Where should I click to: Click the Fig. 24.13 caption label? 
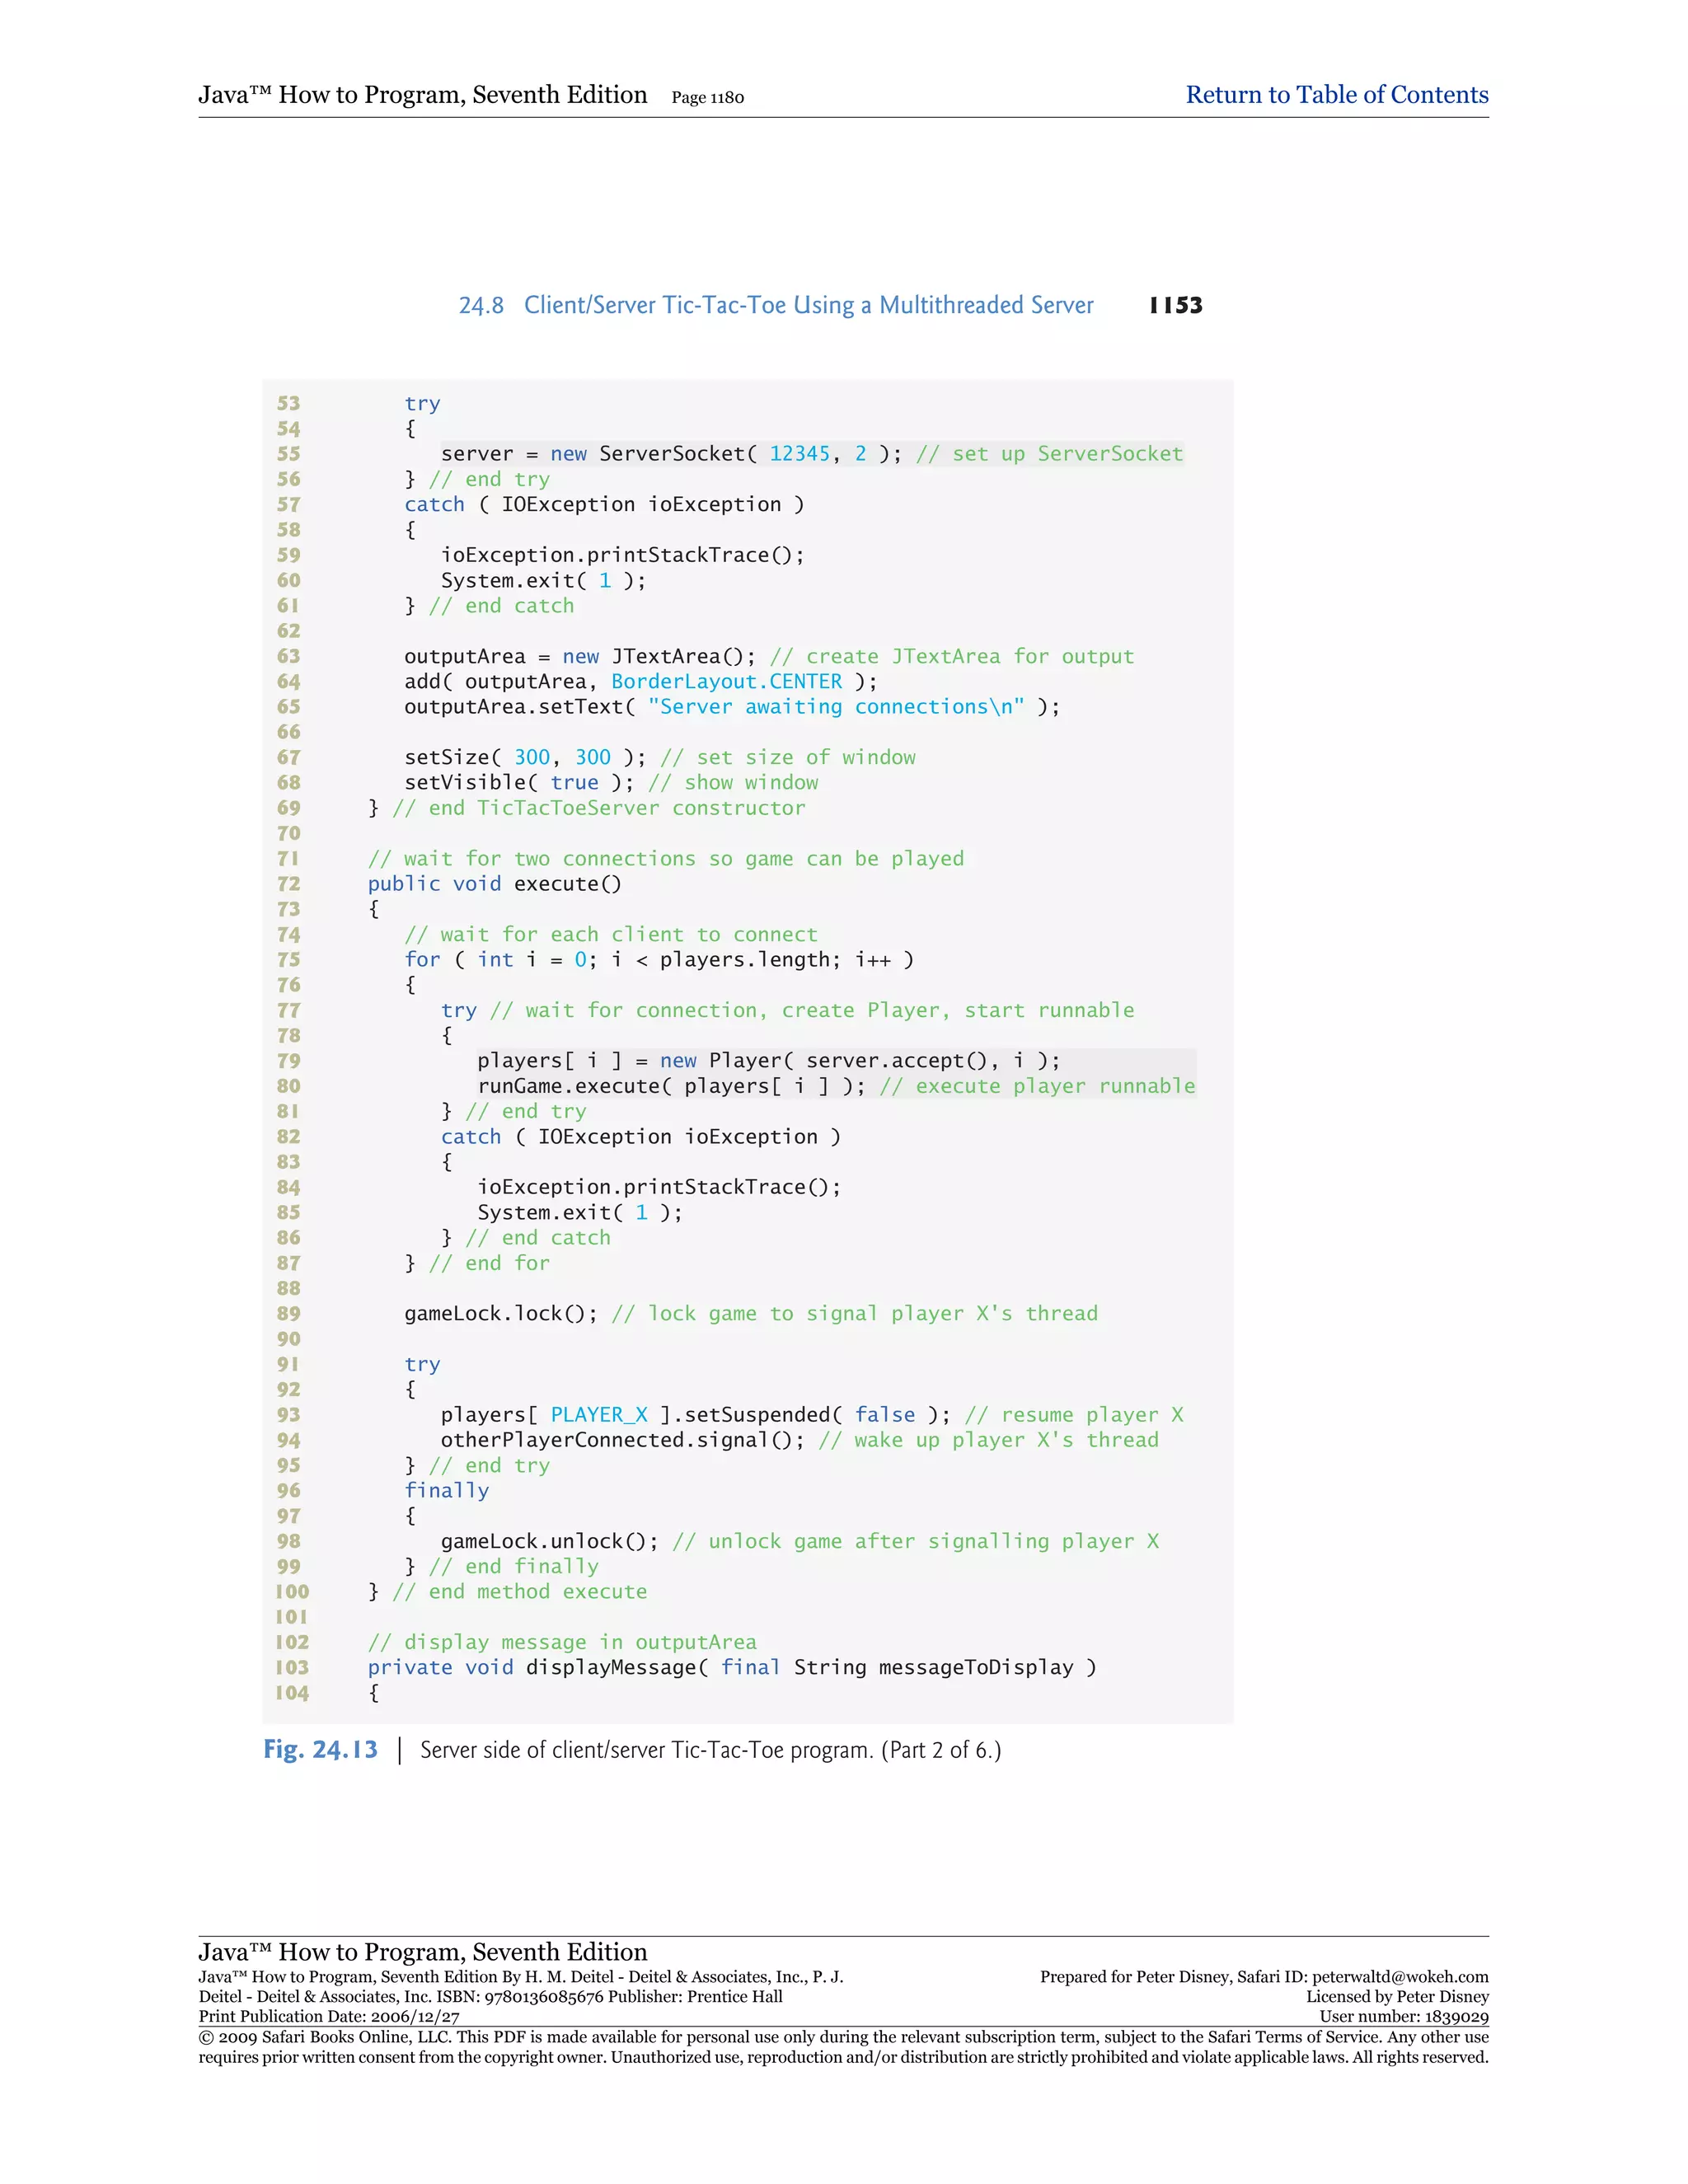click(x=320, y=1749)
